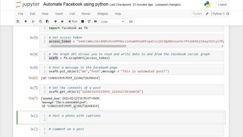The image size is (243, 137).
Task: Click the pencil edit mode icon
Action: pyautogui.click(x=207, y=14)
